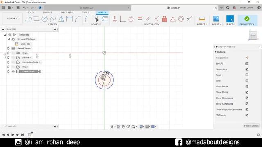Toggle the Show Dimensions checkbox
The height and width of the screenshot is (147, 262).
point(247,98)
